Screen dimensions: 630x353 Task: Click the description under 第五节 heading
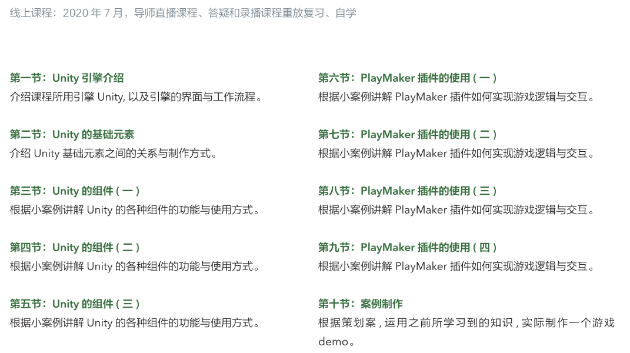point(135,323)
